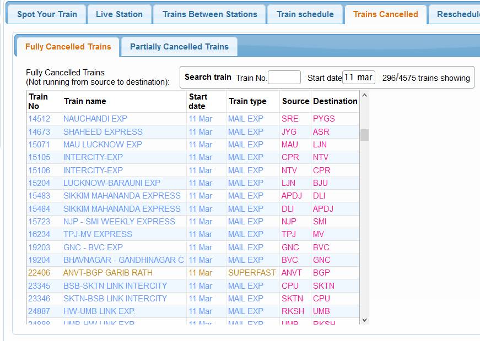Click destination station SMI
Screen dimensions: 480x341
click(320, 222)
